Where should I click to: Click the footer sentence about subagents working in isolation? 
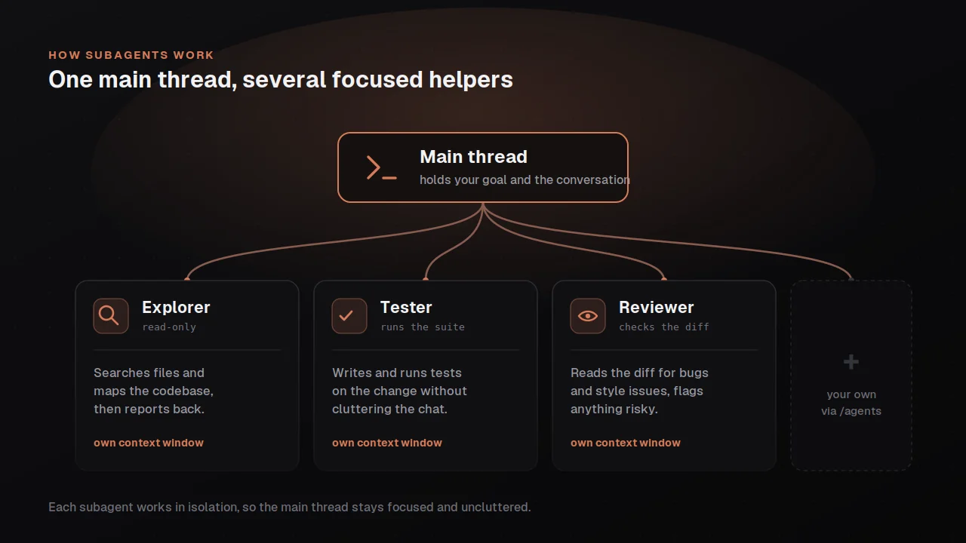pos(290,507)
